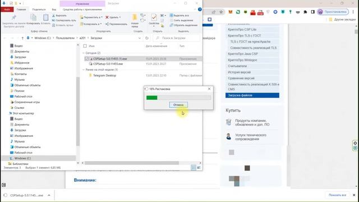
Task: Open CSPSetup download item options chevron
Action: 49,195
